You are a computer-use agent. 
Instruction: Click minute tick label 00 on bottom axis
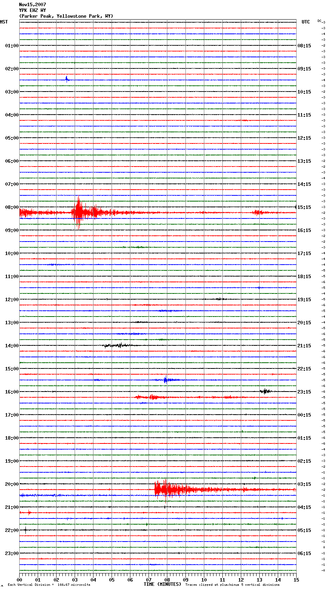(x=19, y=580)
